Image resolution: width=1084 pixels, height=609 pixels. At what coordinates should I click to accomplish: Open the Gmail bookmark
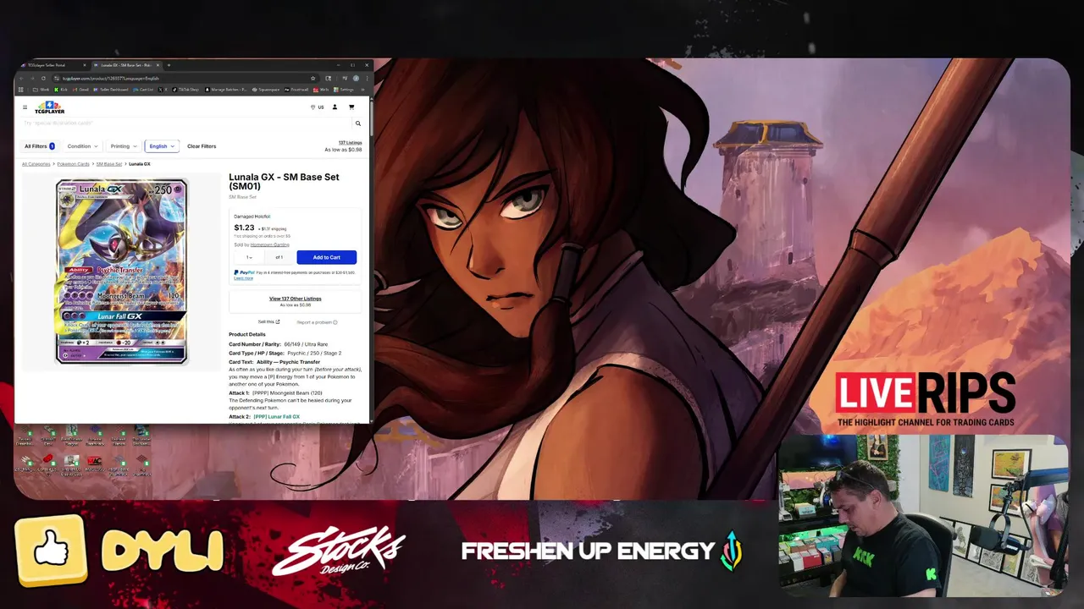[80, 90]
